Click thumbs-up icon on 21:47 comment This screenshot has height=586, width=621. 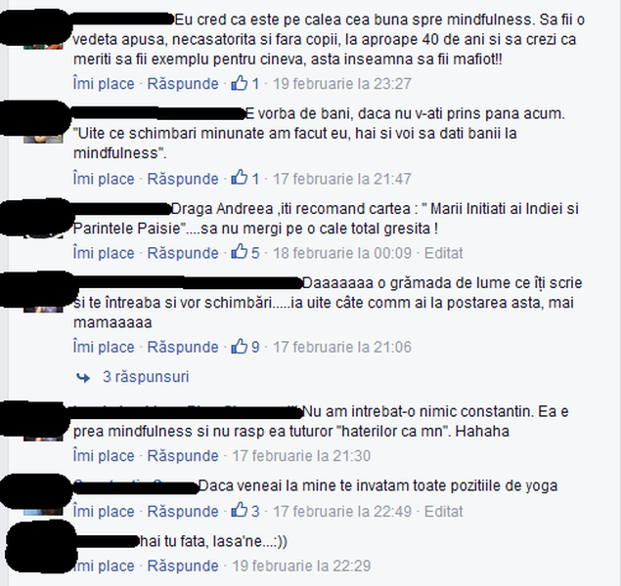point(240,179)
